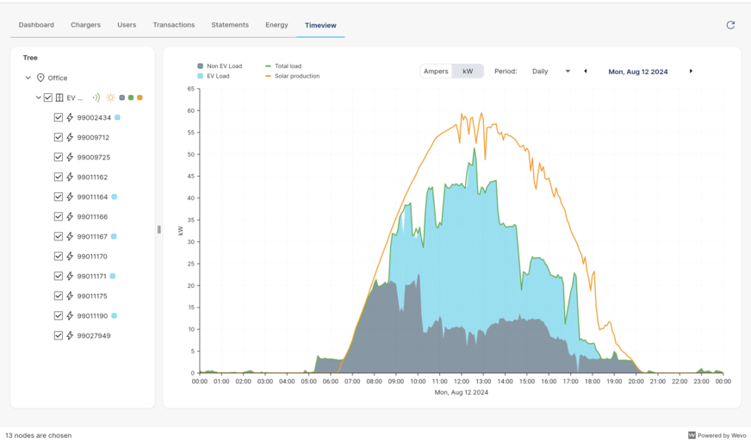Viewport: 751px width, 443px height.
Task: Go to previous day arrow
Action: point(586,72)
